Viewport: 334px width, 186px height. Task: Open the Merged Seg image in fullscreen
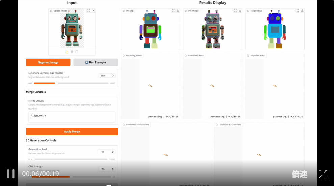click(297, 11)
